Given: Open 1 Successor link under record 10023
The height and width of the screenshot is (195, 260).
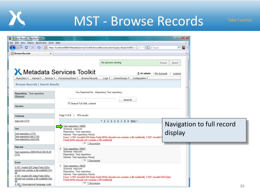Looking at the screenshot, I should [94, 160].
